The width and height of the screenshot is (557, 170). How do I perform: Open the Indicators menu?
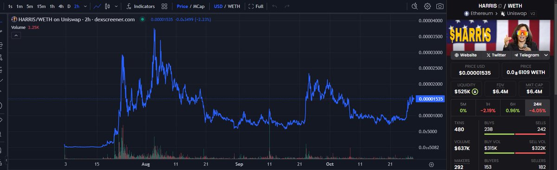pyautogui.click(x=140, y=7)
